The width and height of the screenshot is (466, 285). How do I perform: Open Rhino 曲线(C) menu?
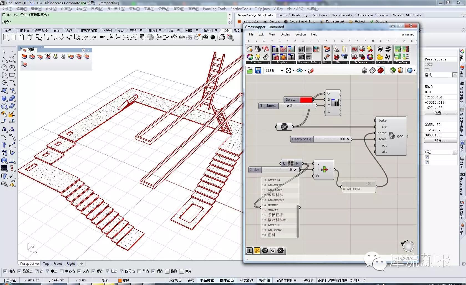pos(51,9)
